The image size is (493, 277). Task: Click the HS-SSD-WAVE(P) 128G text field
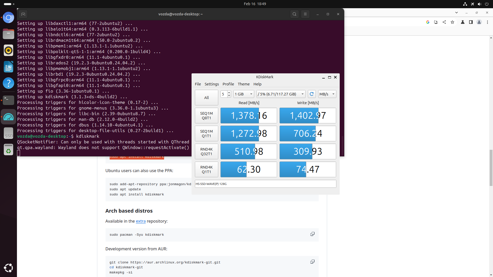point(265,184)
